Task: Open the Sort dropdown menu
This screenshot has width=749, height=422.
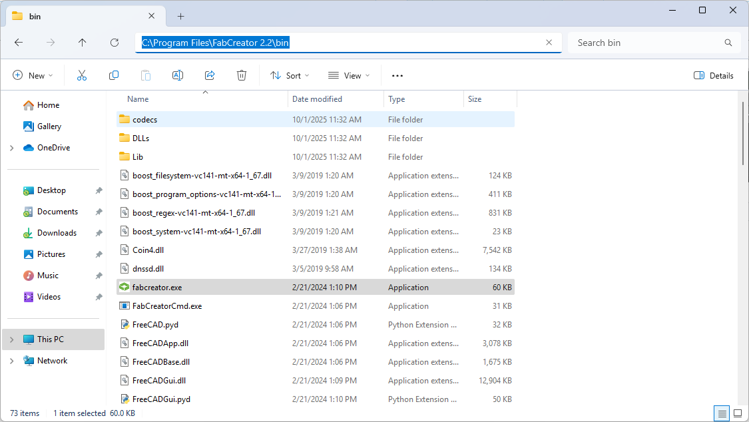Action: [x=290, y=76]
